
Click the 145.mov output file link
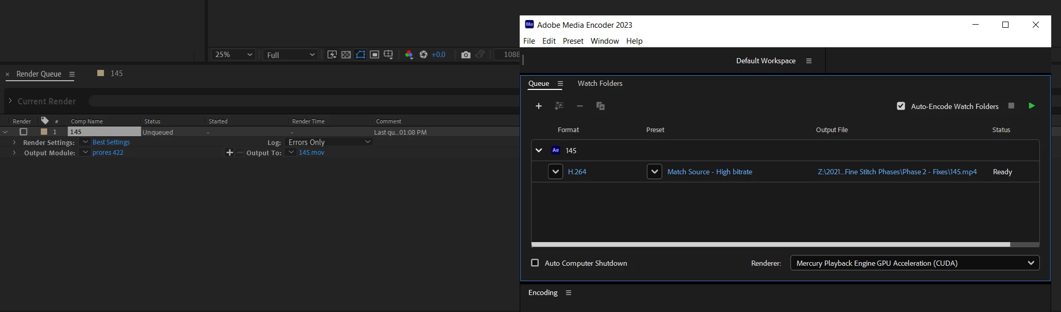312,153
